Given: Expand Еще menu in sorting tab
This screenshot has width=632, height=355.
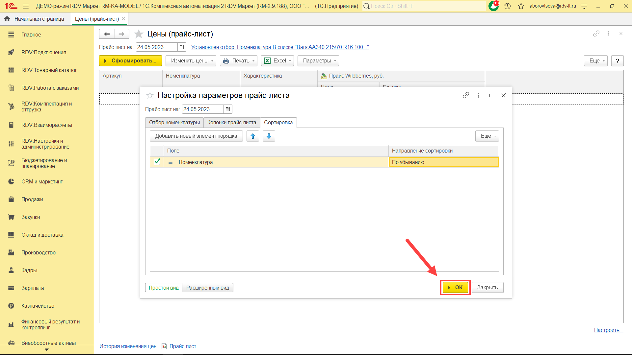Looking at the screenshot, I should [x=487, y=136].
